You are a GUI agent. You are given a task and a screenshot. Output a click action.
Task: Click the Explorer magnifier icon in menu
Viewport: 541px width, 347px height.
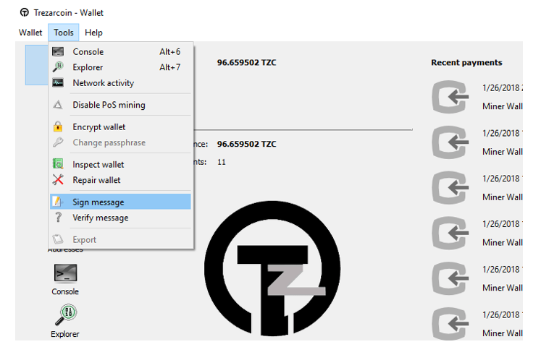point(58,67)
